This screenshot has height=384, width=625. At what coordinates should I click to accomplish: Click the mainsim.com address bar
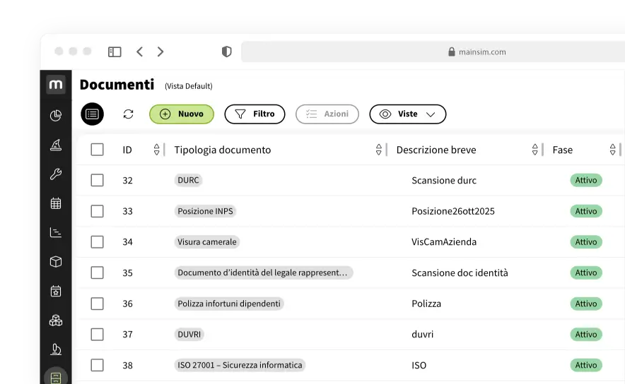point(433,52)
